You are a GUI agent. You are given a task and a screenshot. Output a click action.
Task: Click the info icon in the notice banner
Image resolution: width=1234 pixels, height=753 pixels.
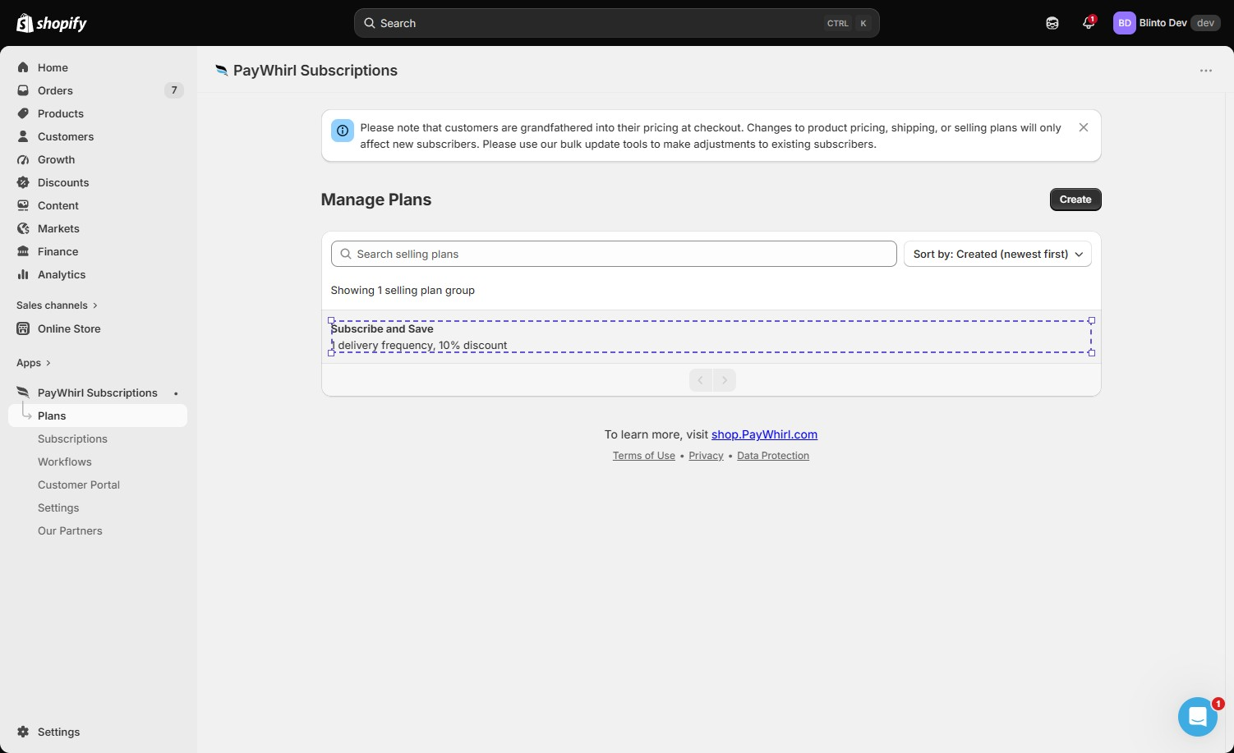click(343, 131)
